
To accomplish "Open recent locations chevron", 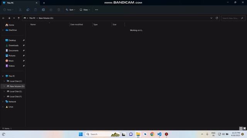I will click(x=14, y=18).
